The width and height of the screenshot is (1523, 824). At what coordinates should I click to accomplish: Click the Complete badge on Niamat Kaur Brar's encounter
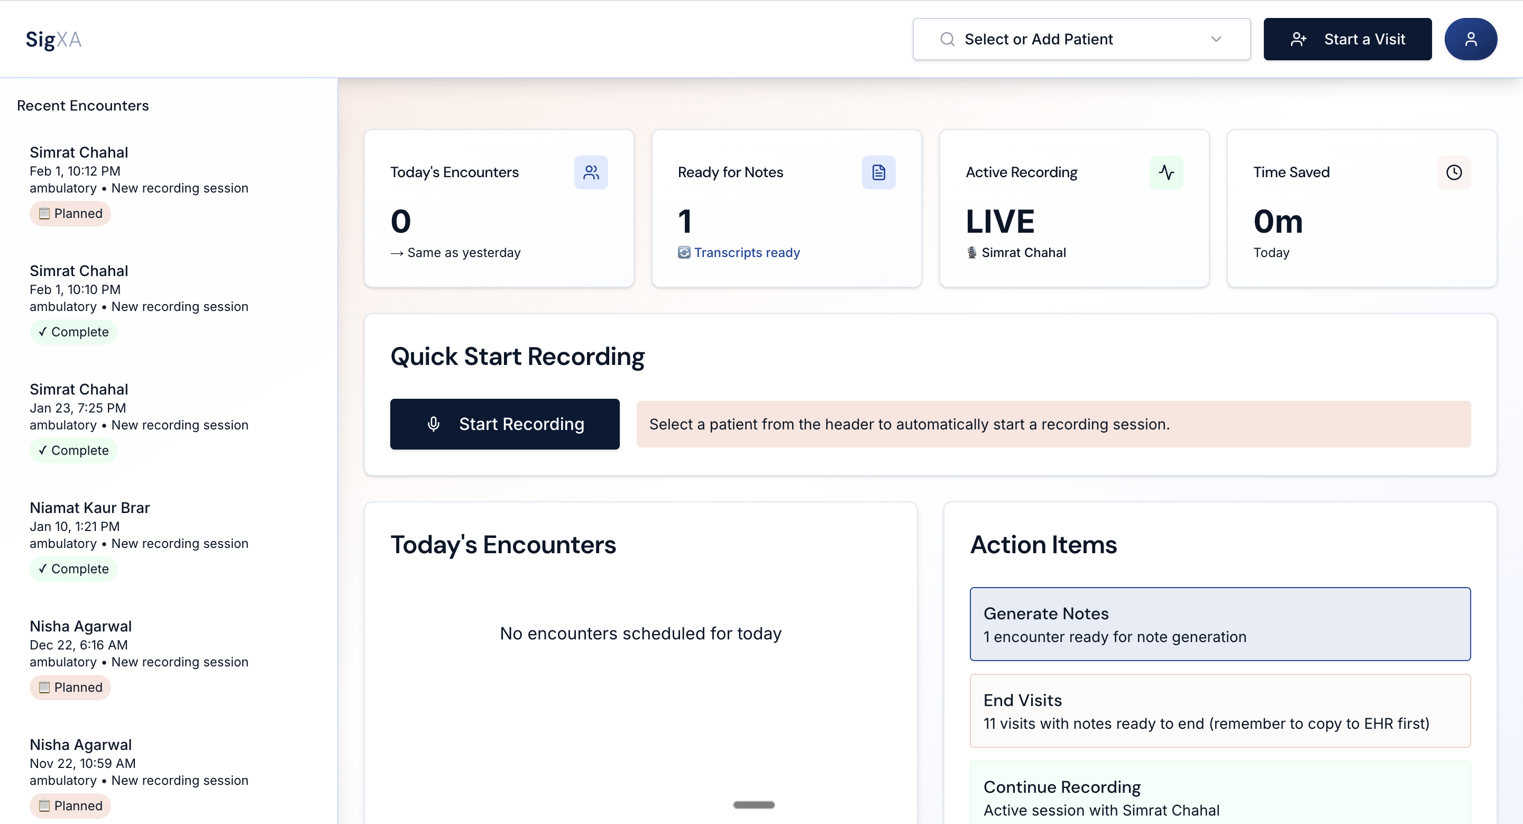tap(73, 569)
